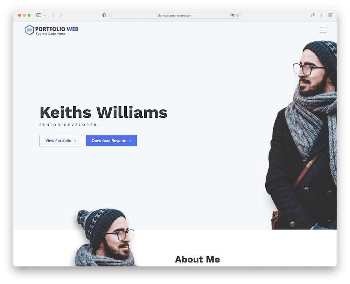
Task: Go forward with the browser forward arrow
Action: pos(61,15)
